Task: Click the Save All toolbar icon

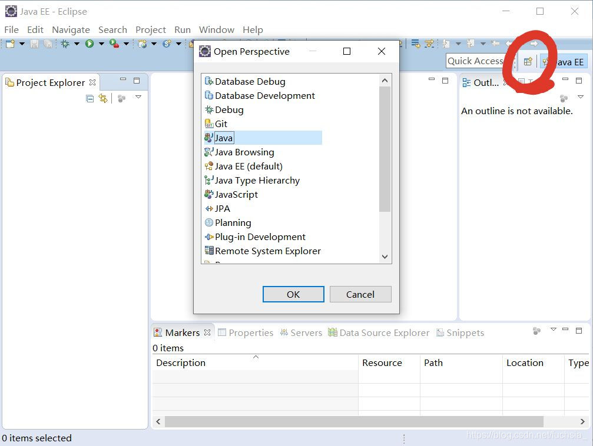Action: pos(48,44)
